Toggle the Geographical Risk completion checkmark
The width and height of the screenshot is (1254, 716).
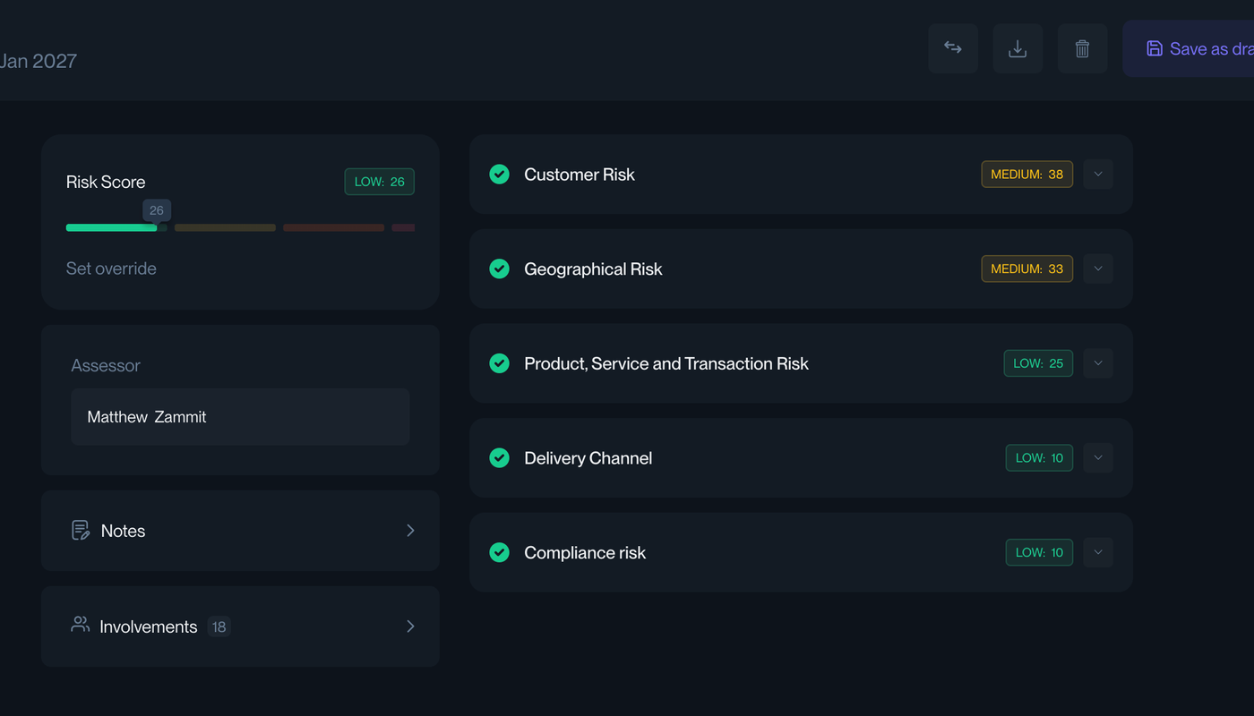(499, 268)
